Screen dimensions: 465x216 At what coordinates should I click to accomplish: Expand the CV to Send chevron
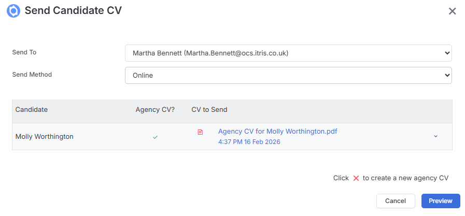click(435, 136)
